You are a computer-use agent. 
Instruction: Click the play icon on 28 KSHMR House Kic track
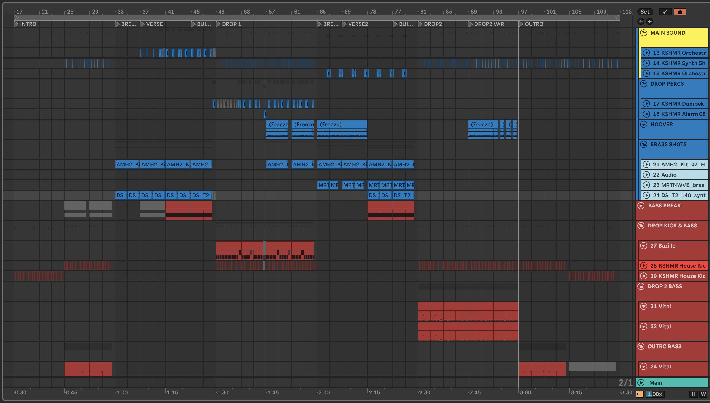[644, 266]
